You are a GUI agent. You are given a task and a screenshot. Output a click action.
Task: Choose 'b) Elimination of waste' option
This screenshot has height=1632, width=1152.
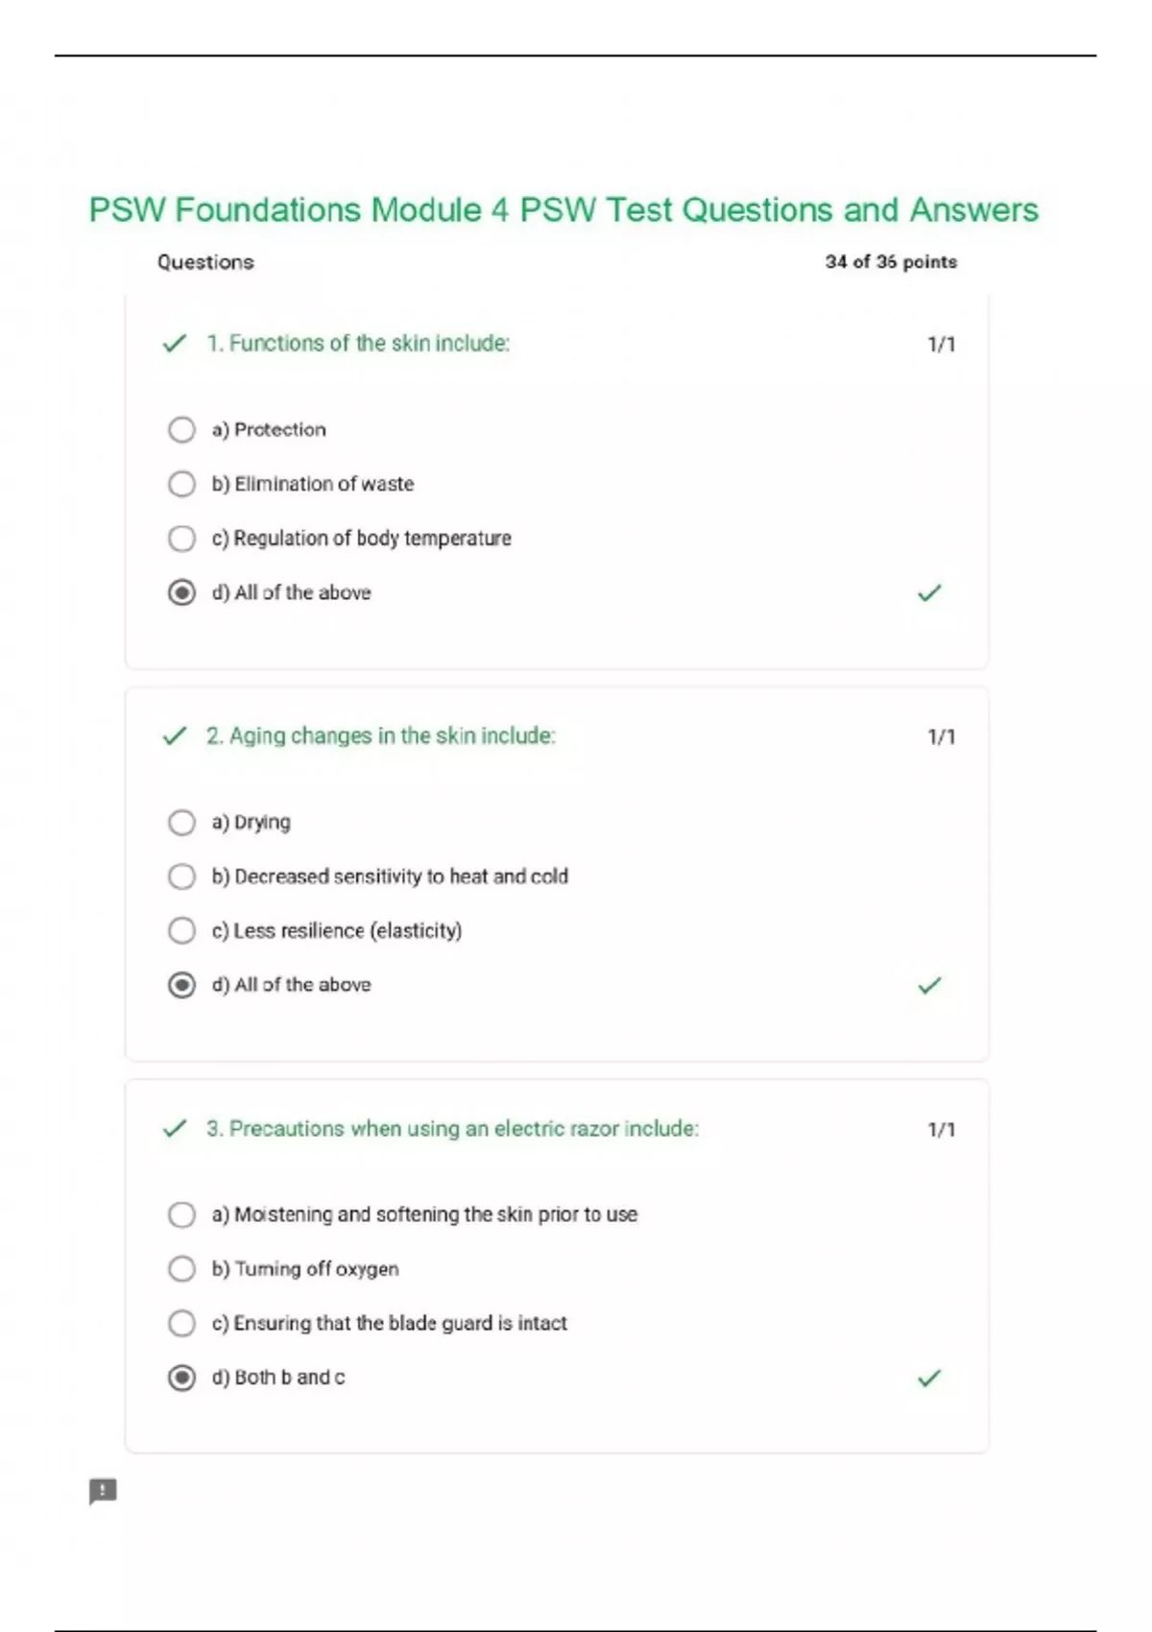click(181, 484)
